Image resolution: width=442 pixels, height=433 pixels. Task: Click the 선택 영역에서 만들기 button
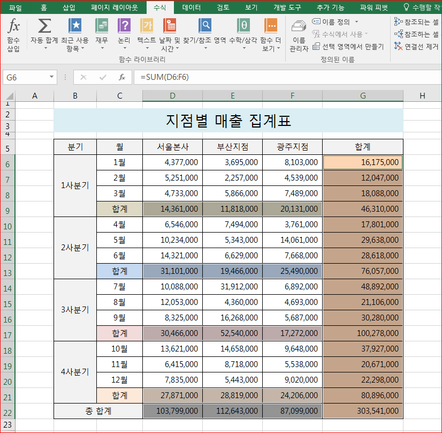pos(348,47)
